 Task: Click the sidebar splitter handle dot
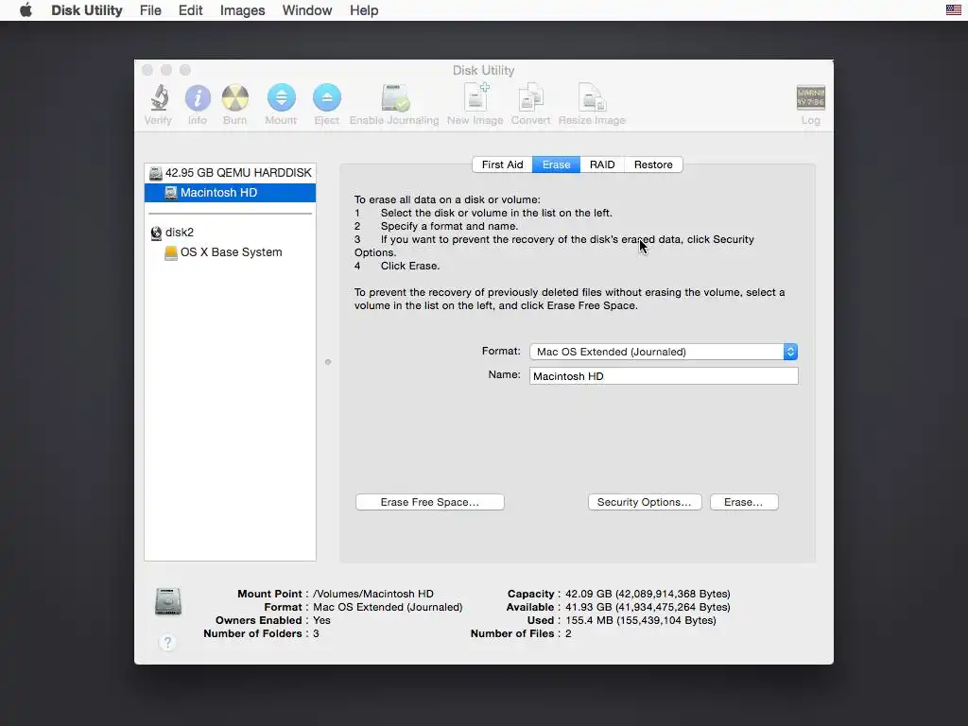328,362
